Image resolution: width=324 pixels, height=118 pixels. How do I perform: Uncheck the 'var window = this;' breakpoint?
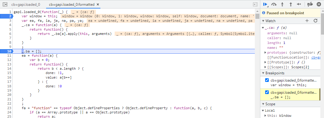coord(267,80)
